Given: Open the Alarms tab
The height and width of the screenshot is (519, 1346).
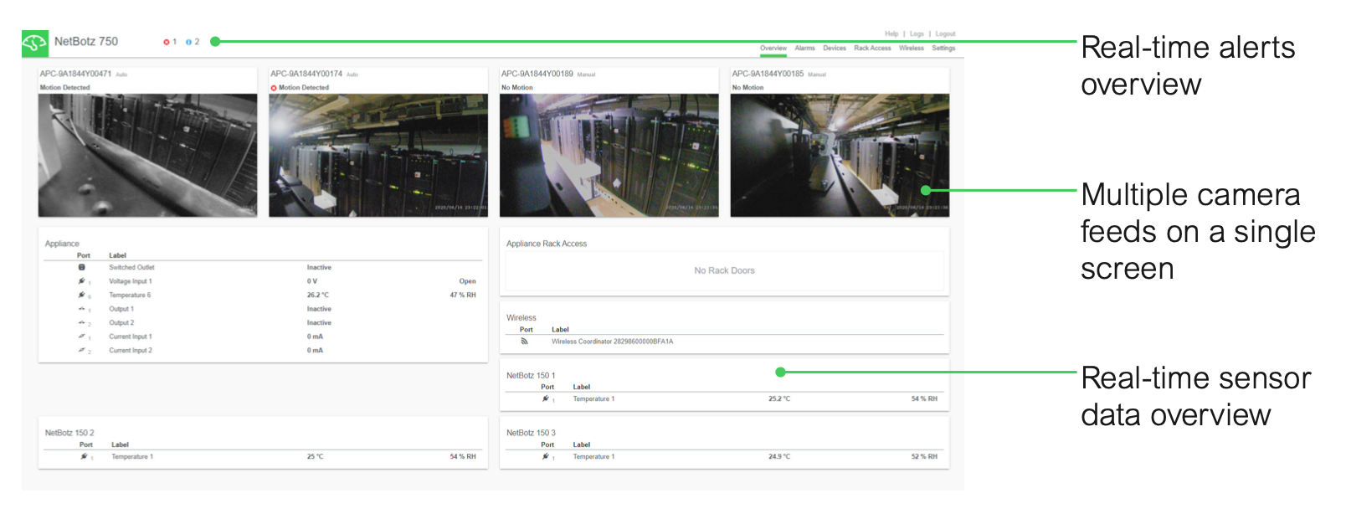Looking at the screenshot, I should click(x=804, y=49).
